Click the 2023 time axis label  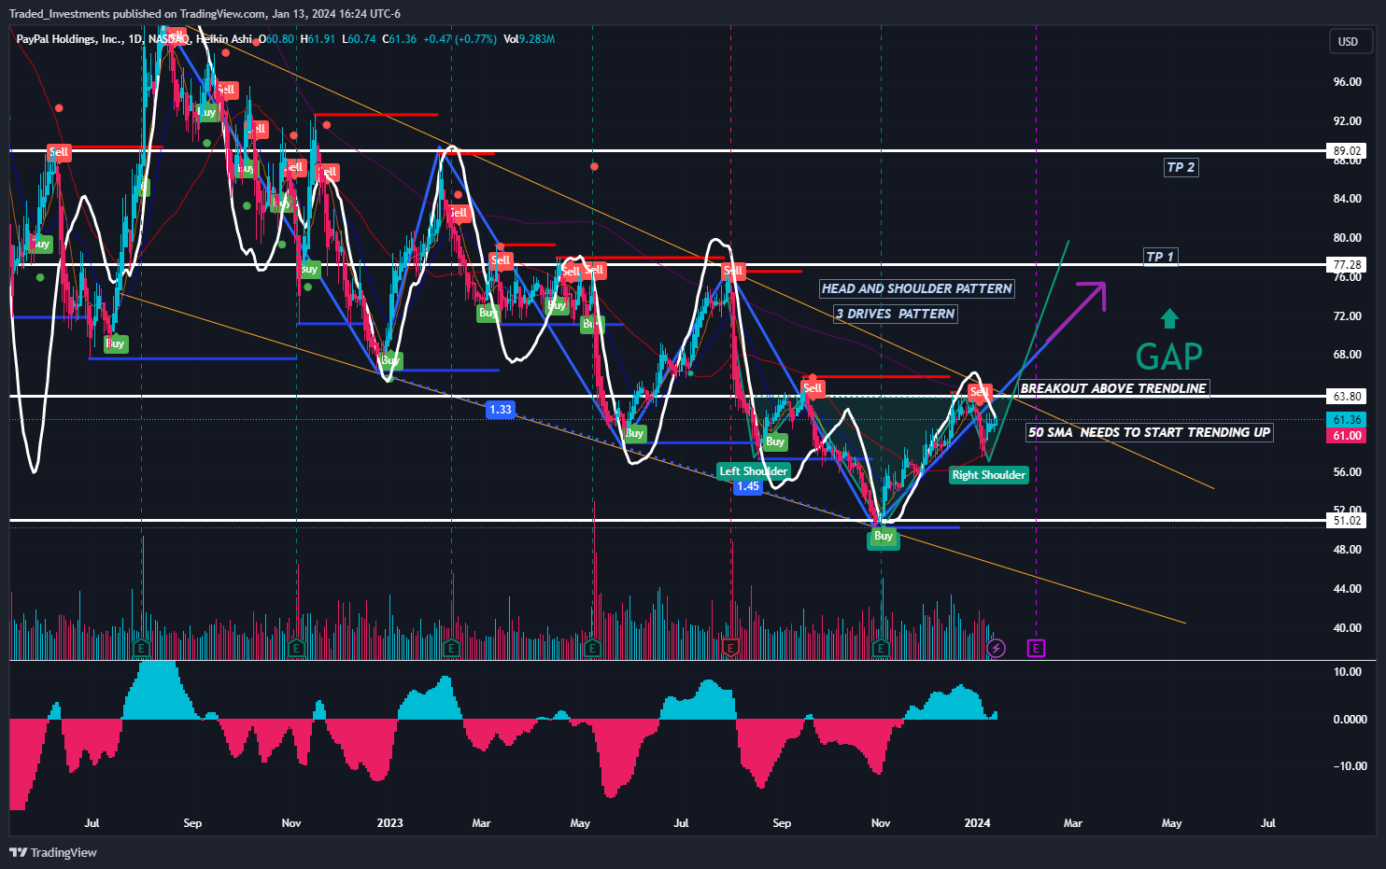click(389, 823)
